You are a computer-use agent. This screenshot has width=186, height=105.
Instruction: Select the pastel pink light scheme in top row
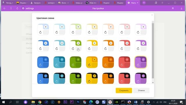[124, 29]
